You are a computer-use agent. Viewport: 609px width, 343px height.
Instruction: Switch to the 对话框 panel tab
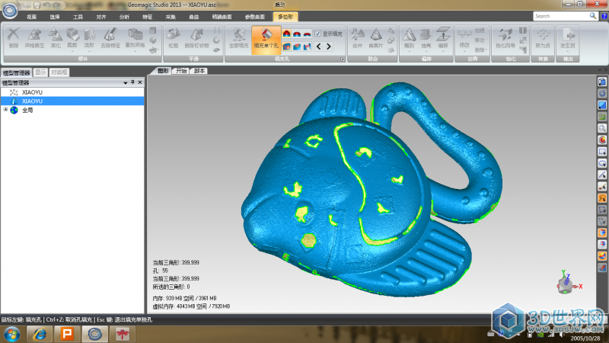pyautogui.click(x=59, y=72)
